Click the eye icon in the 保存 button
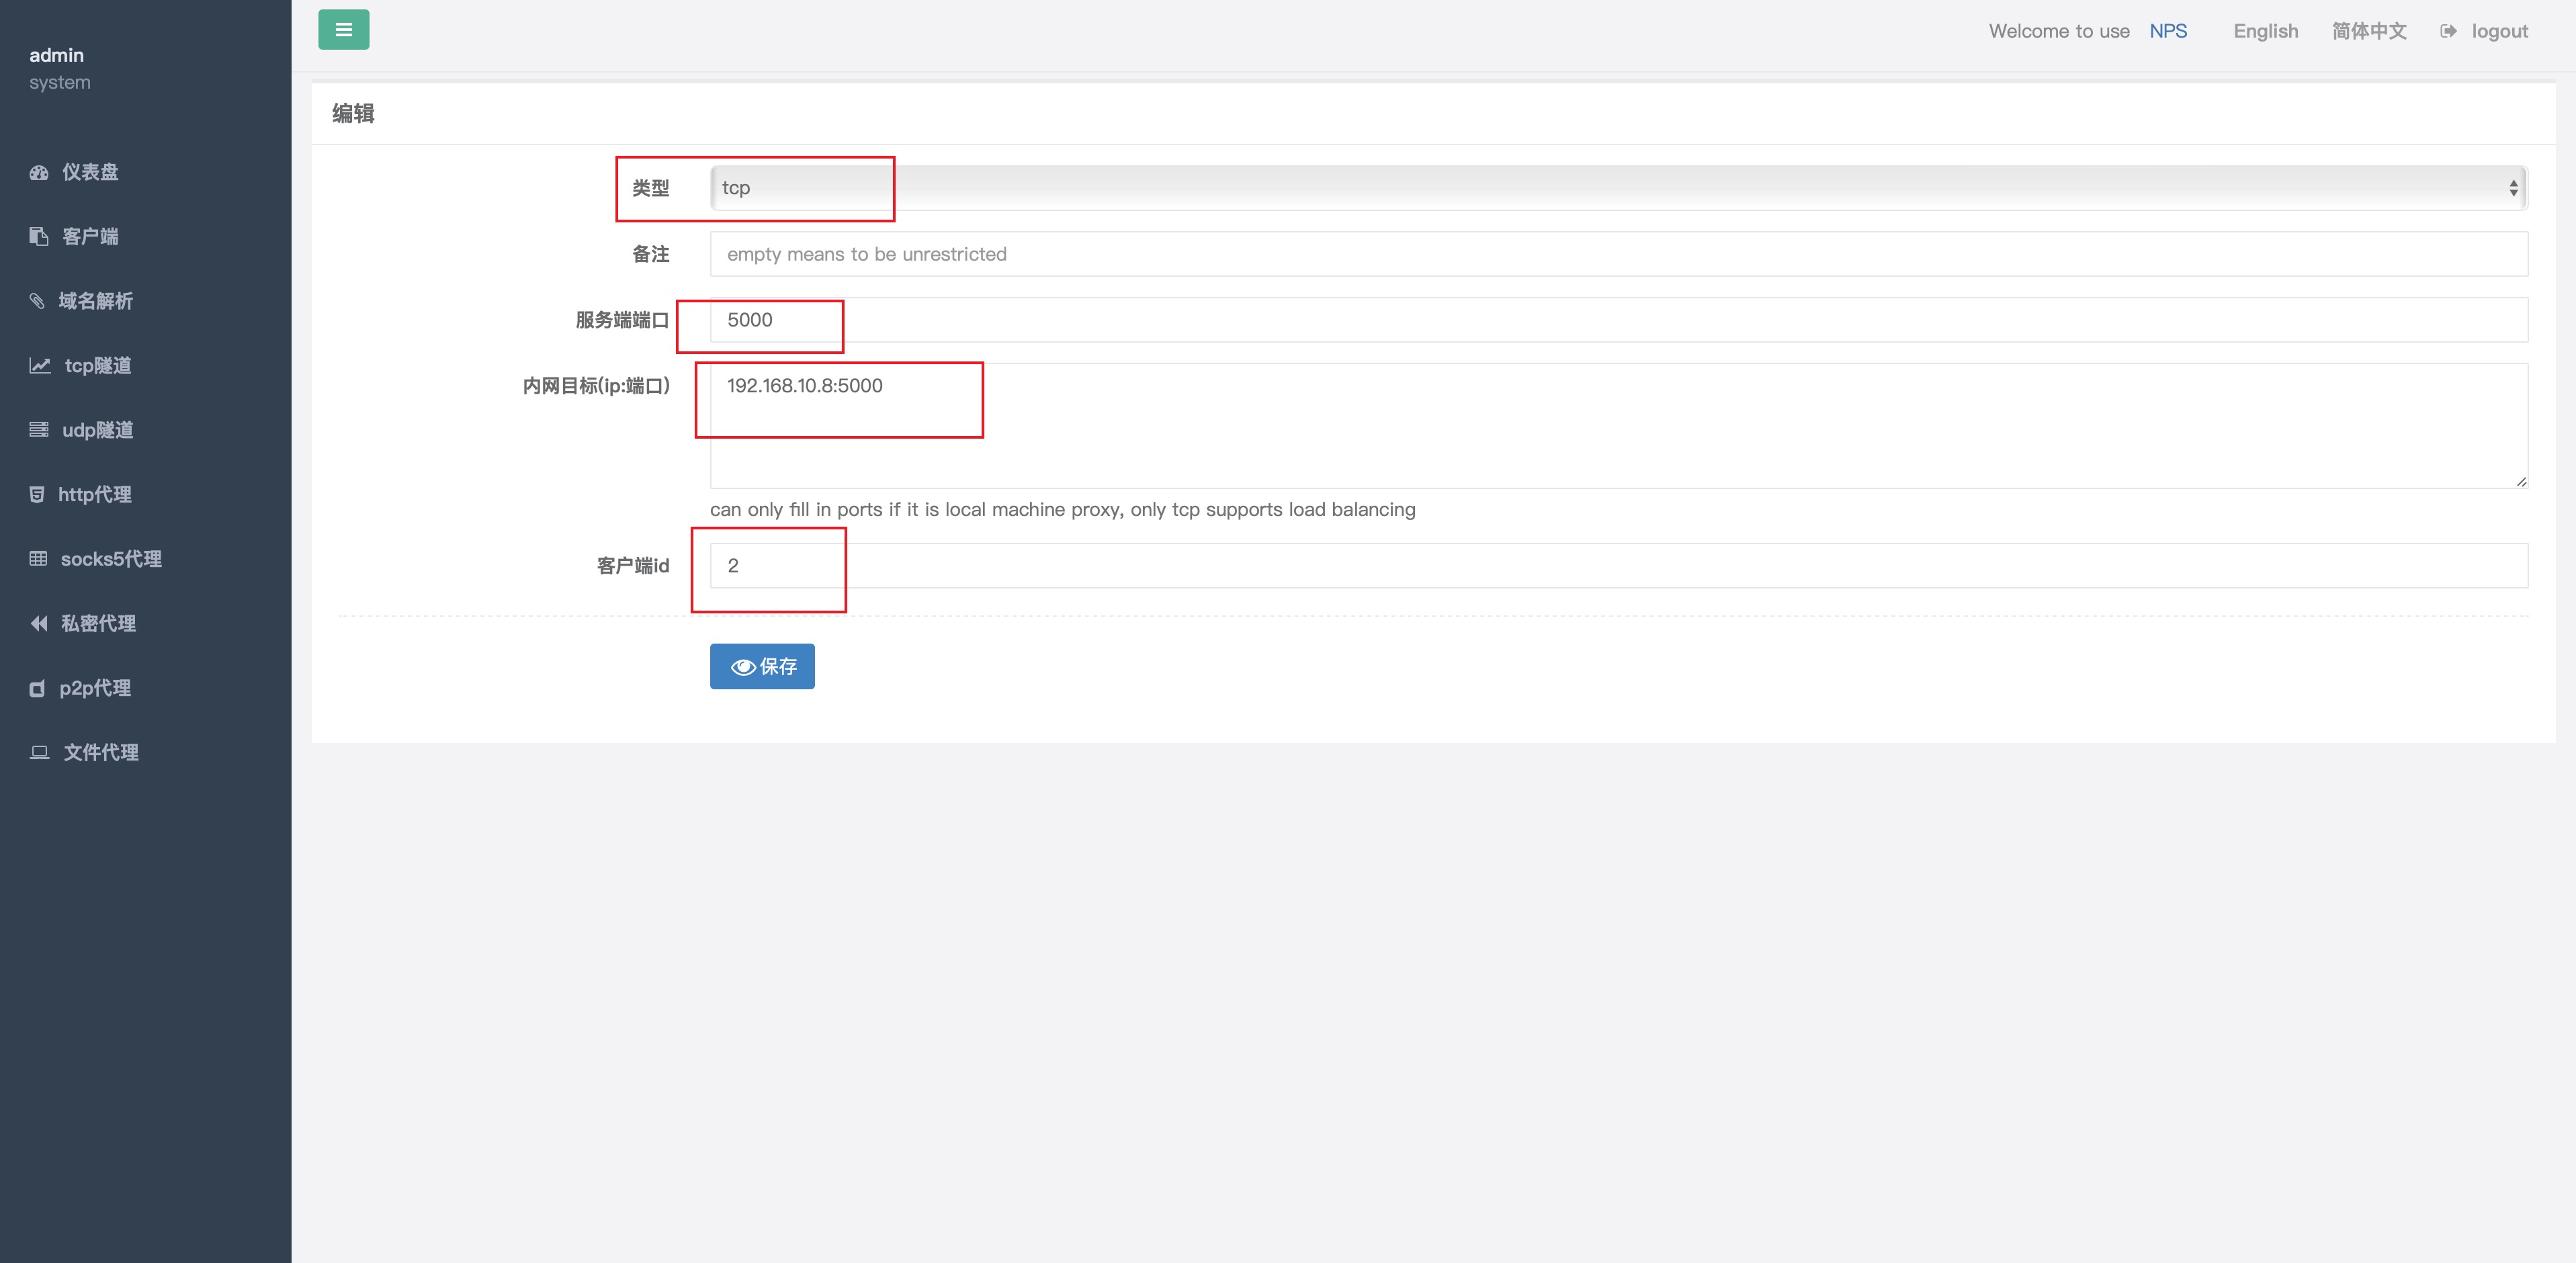 pos(743,667)
